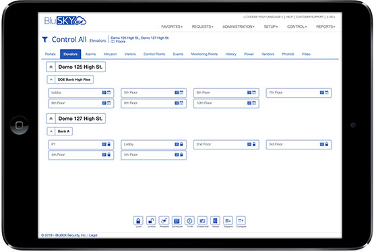Click the blue list icon on 10th Floor tile
This screenshot has width=376, height=252.
point(249,103)
